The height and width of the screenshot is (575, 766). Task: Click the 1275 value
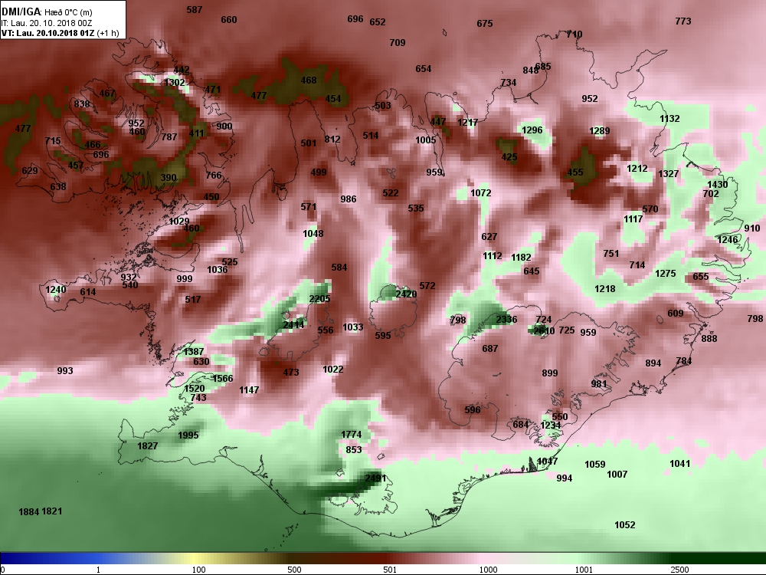coord(666,274)
